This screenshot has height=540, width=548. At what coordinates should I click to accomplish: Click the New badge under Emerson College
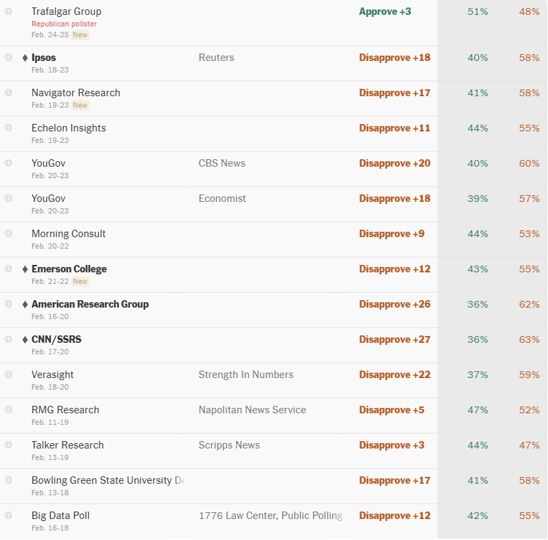(x=81, y=281)
